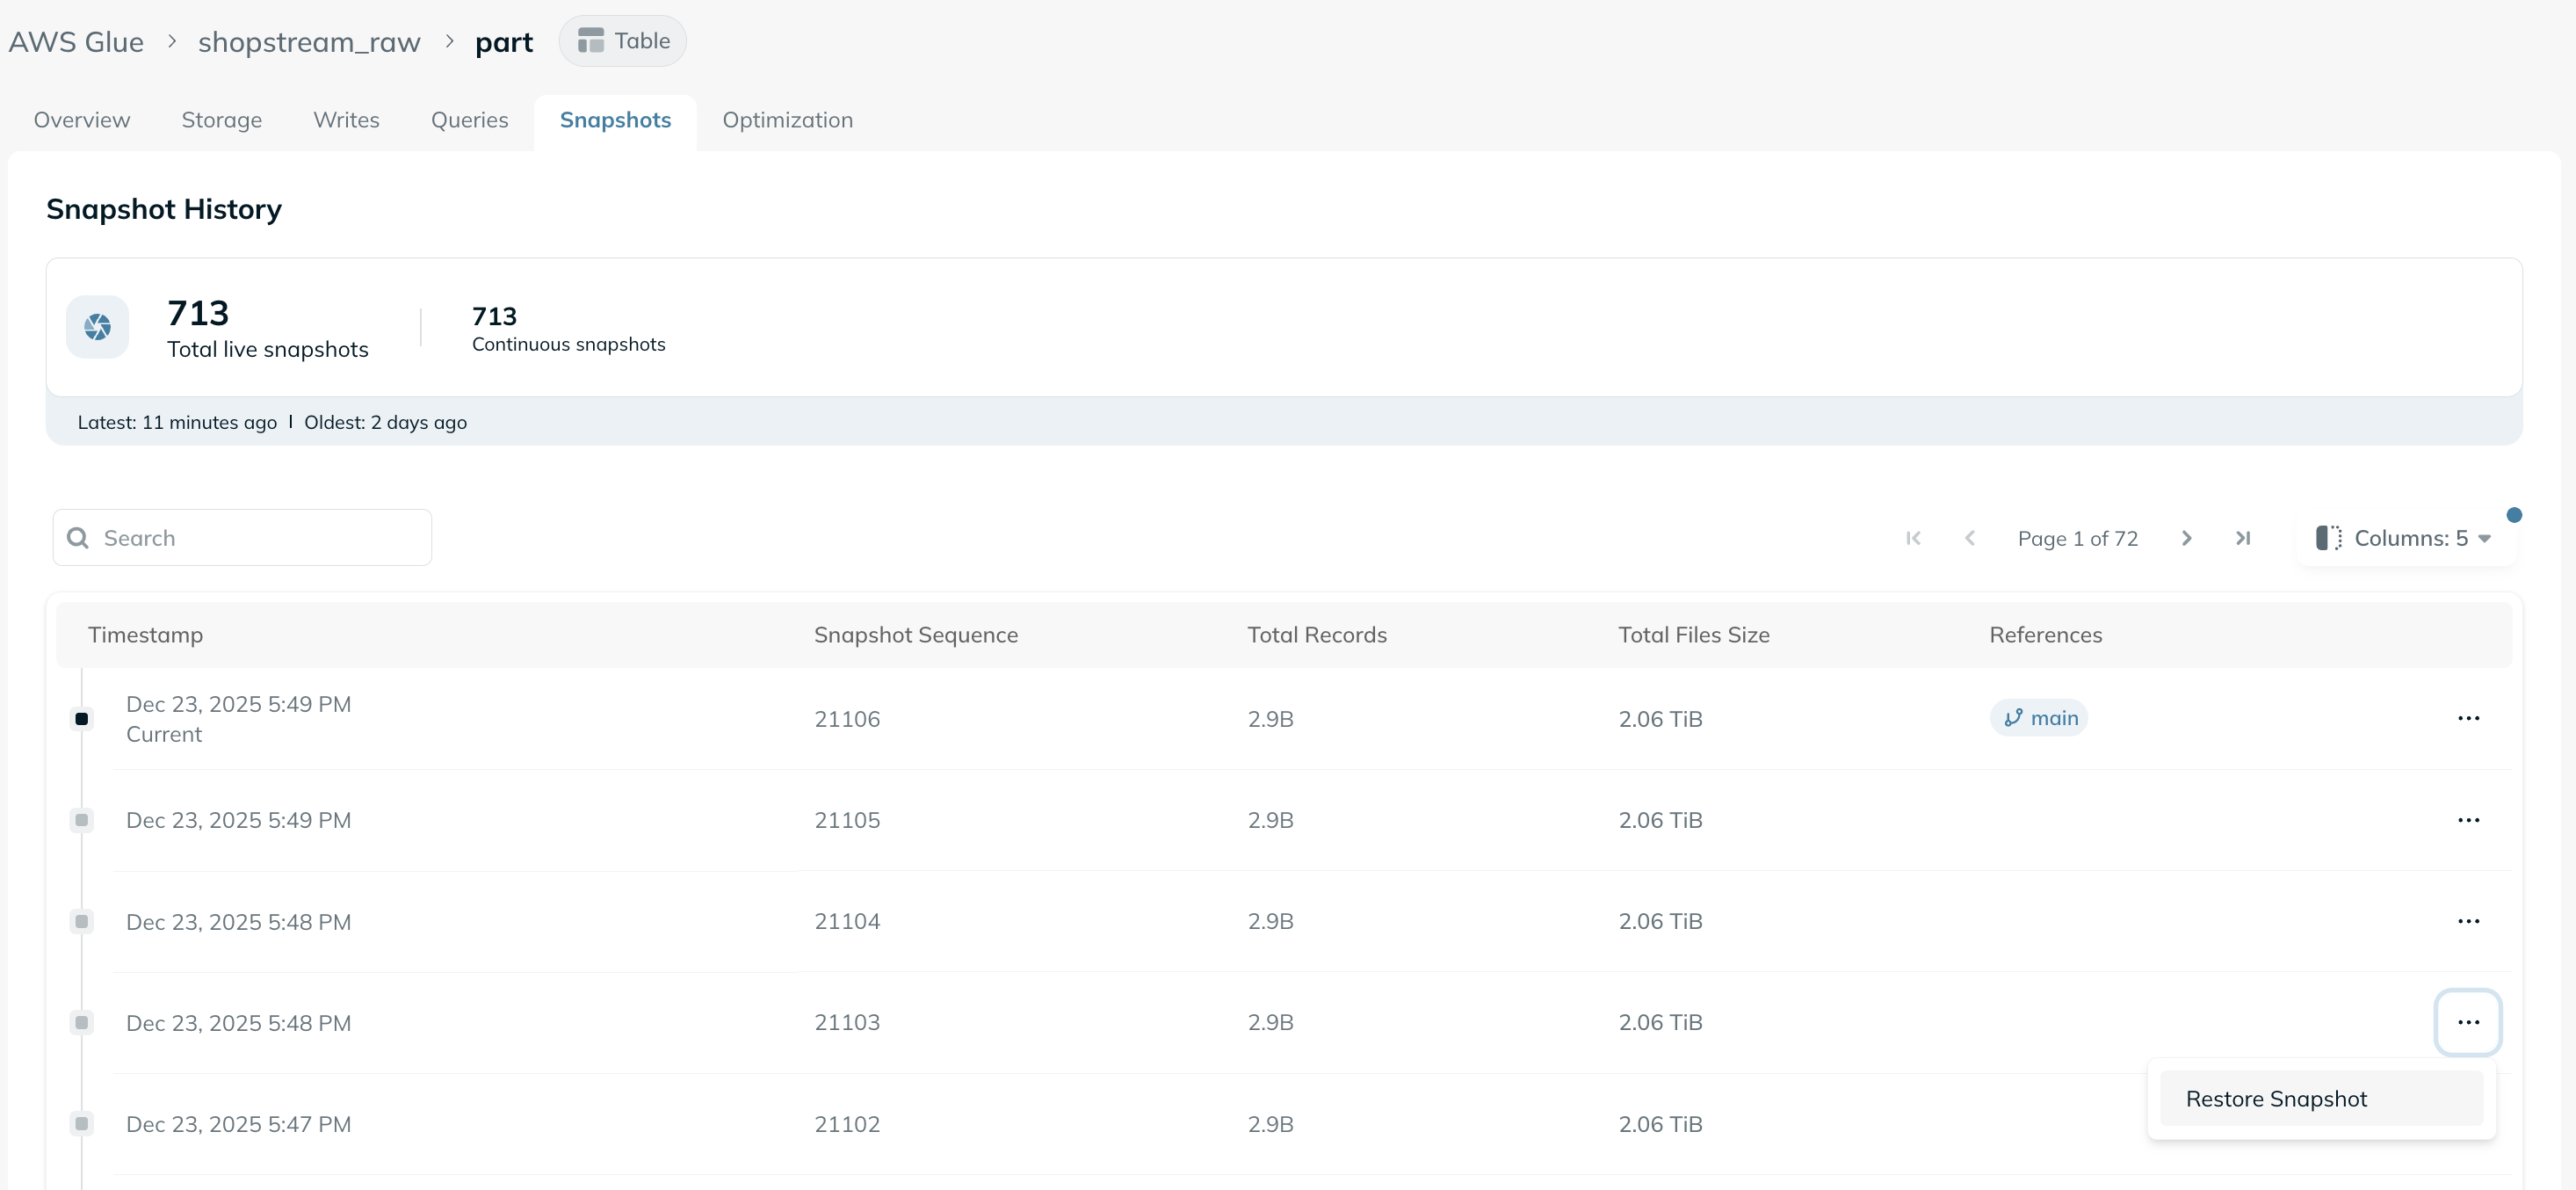The image size is (2576, 1190).
Task: Go to the previous snapshots page
Action: 1969,538
